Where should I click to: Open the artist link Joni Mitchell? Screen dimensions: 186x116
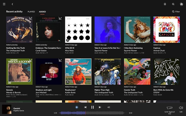[x=41, y=93]
